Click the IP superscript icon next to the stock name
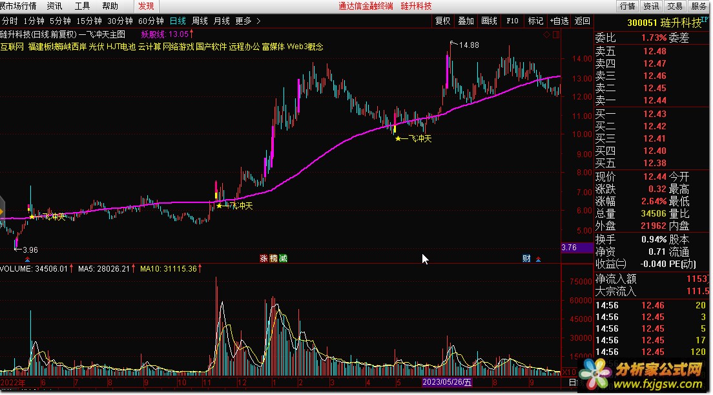Viewport: 713px width, 395px height. (705, 19)
